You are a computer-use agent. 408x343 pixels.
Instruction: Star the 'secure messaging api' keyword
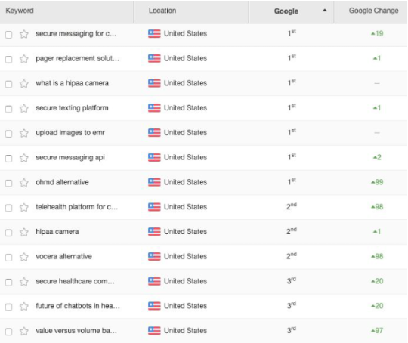[x=24, y=158]
